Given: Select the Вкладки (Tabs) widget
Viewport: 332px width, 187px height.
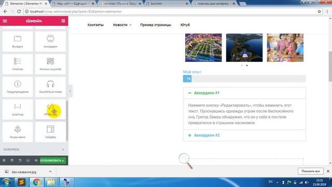Looking at the screenshot, I should coord(18,42).
